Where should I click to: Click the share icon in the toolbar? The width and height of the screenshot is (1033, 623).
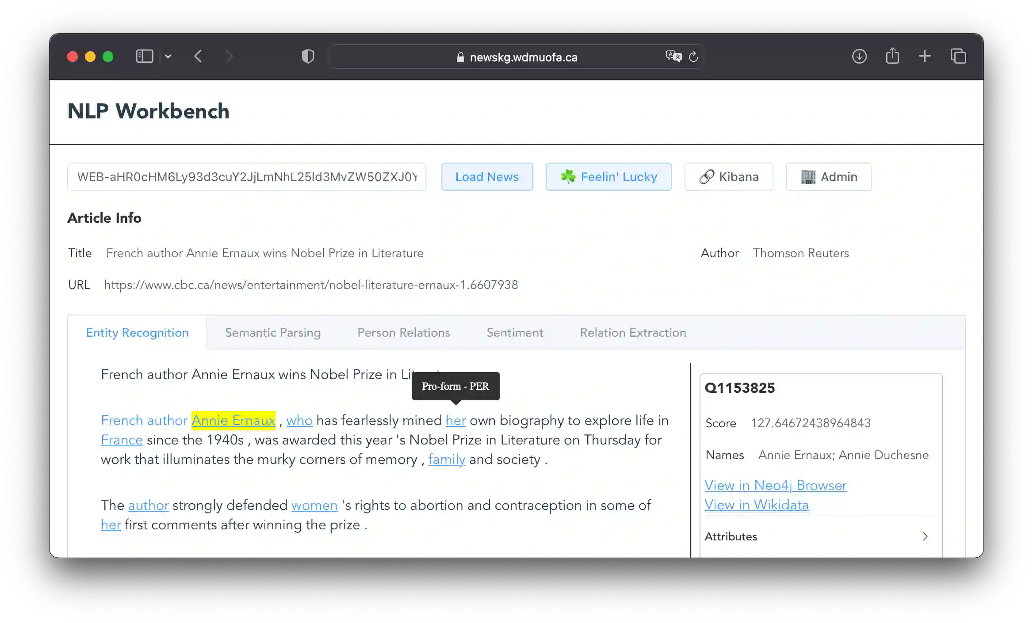[892, 56]
